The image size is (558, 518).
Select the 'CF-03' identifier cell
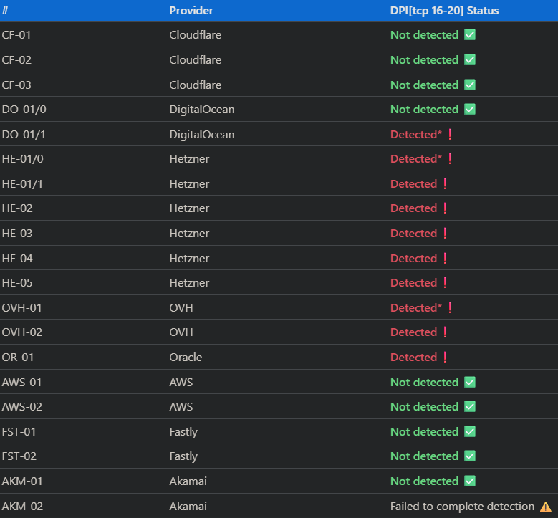(16, 85)
